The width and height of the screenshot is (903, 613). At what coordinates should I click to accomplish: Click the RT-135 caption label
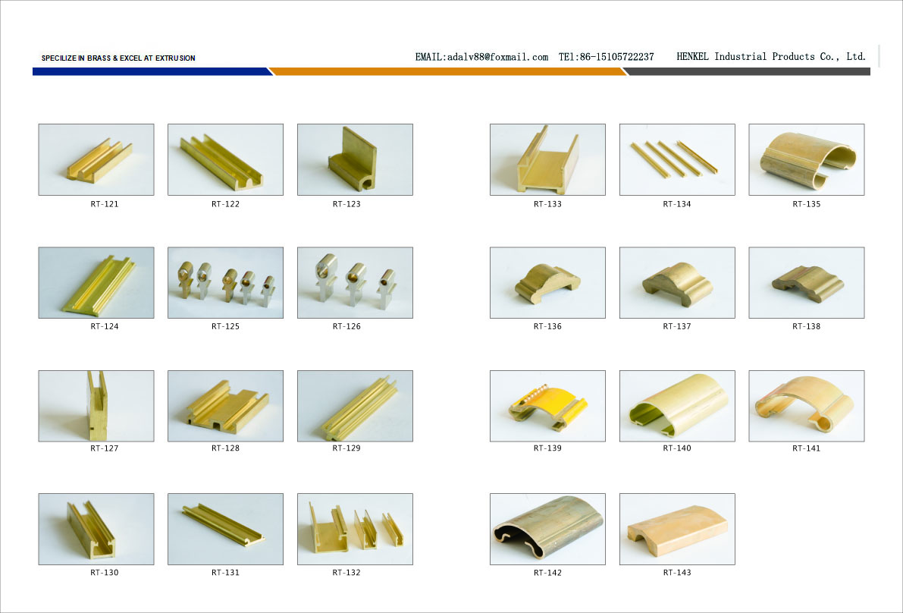click(x=806, y=204)
